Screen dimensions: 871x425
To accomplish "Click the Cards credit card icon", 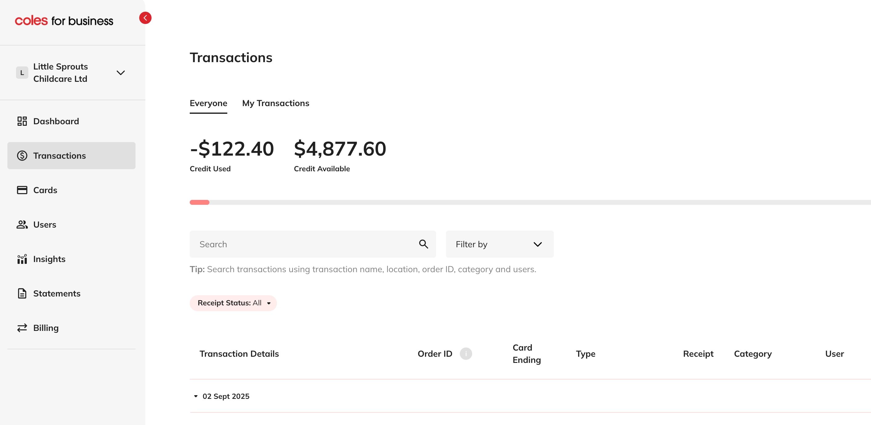I will [22, 190].
